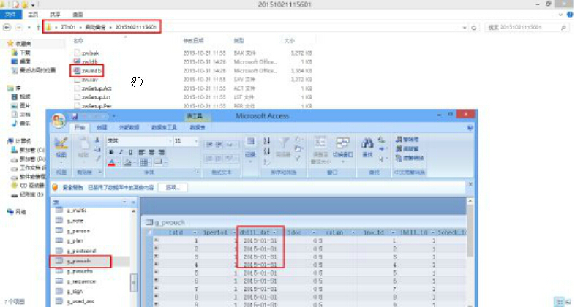
Task: Collapse the Access navigation pane shutter
Action: (x=133, y=202)
